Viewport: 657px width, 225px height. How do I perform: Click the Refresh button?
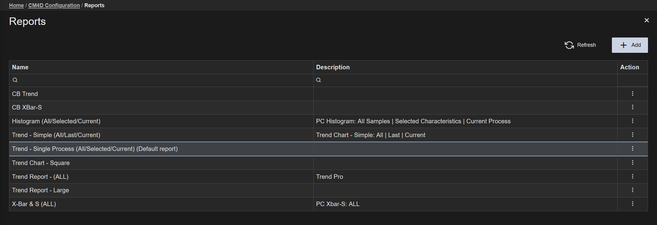tap(580, 45)
